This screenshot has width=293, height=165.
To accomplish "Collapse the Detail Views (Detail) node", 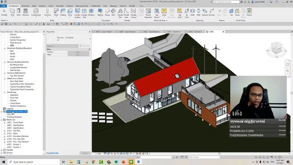I will coord(5,78).
